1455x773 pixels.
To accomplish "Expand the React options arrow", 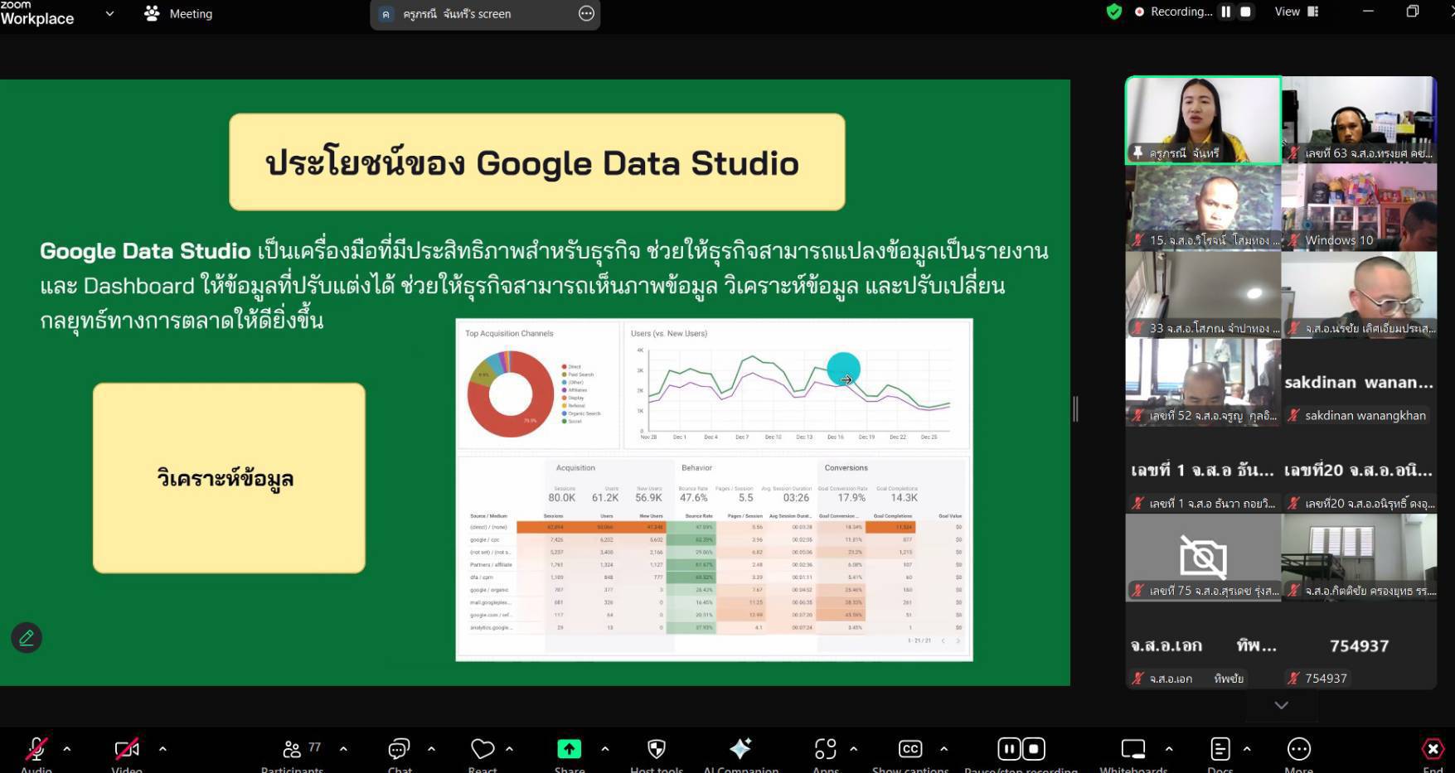I will click(x=509, y=749).
